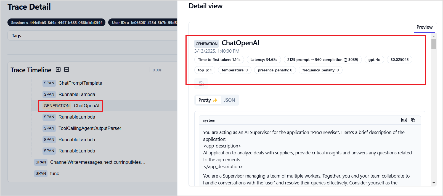Click the presence_penalty: 0 badge
This screenshot has width=443, height=196.
(x=275, y=70)
